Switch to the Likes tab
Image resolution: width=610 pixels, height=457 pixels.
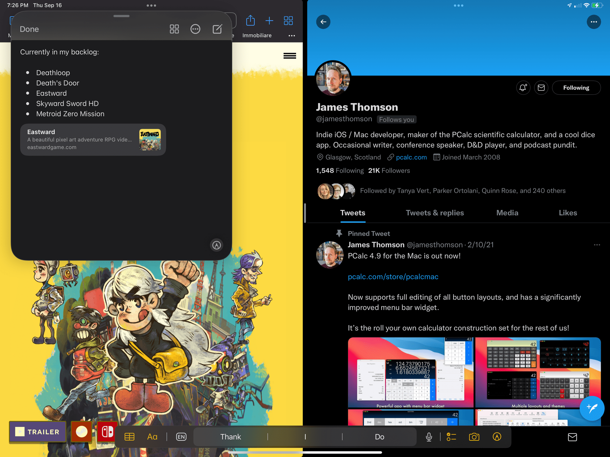tap(568, 213)
